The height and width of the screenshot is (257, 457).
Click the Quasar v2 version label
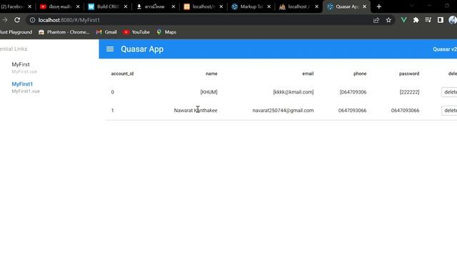click(x=445, y=49)
